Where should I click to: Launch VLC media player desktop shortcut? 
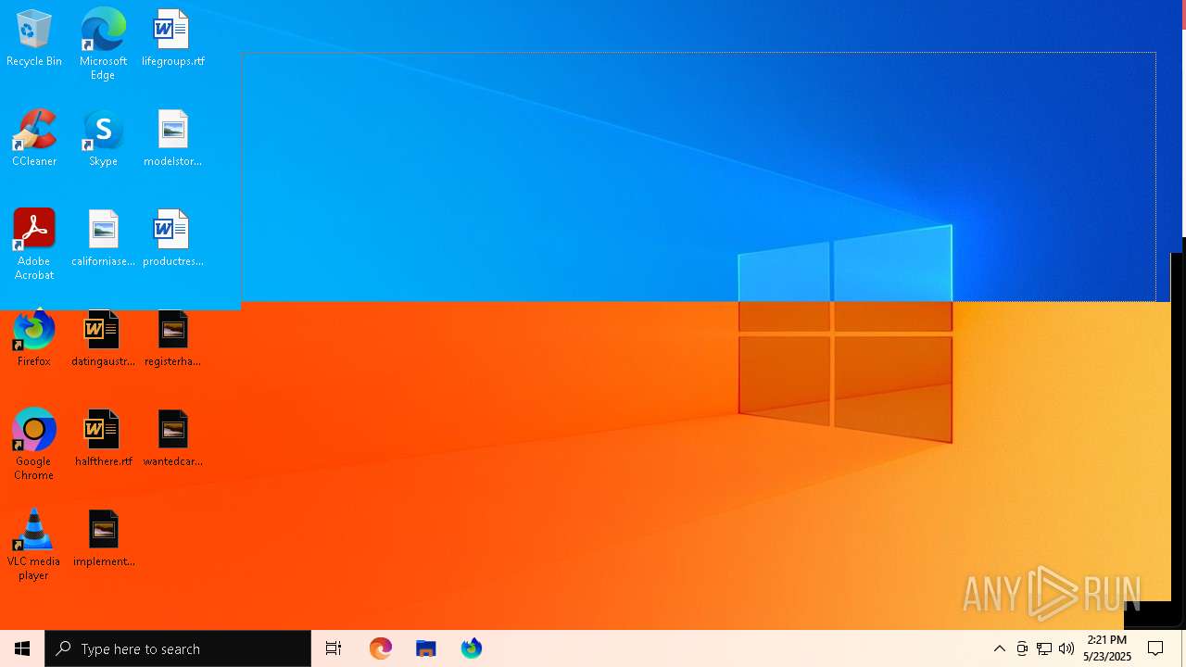[34, 545]
